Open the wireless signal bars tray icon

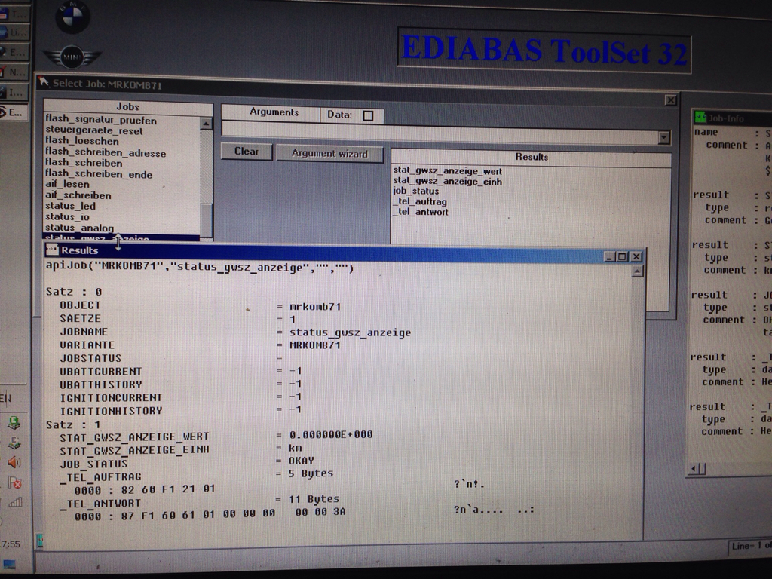pos(15,503)
